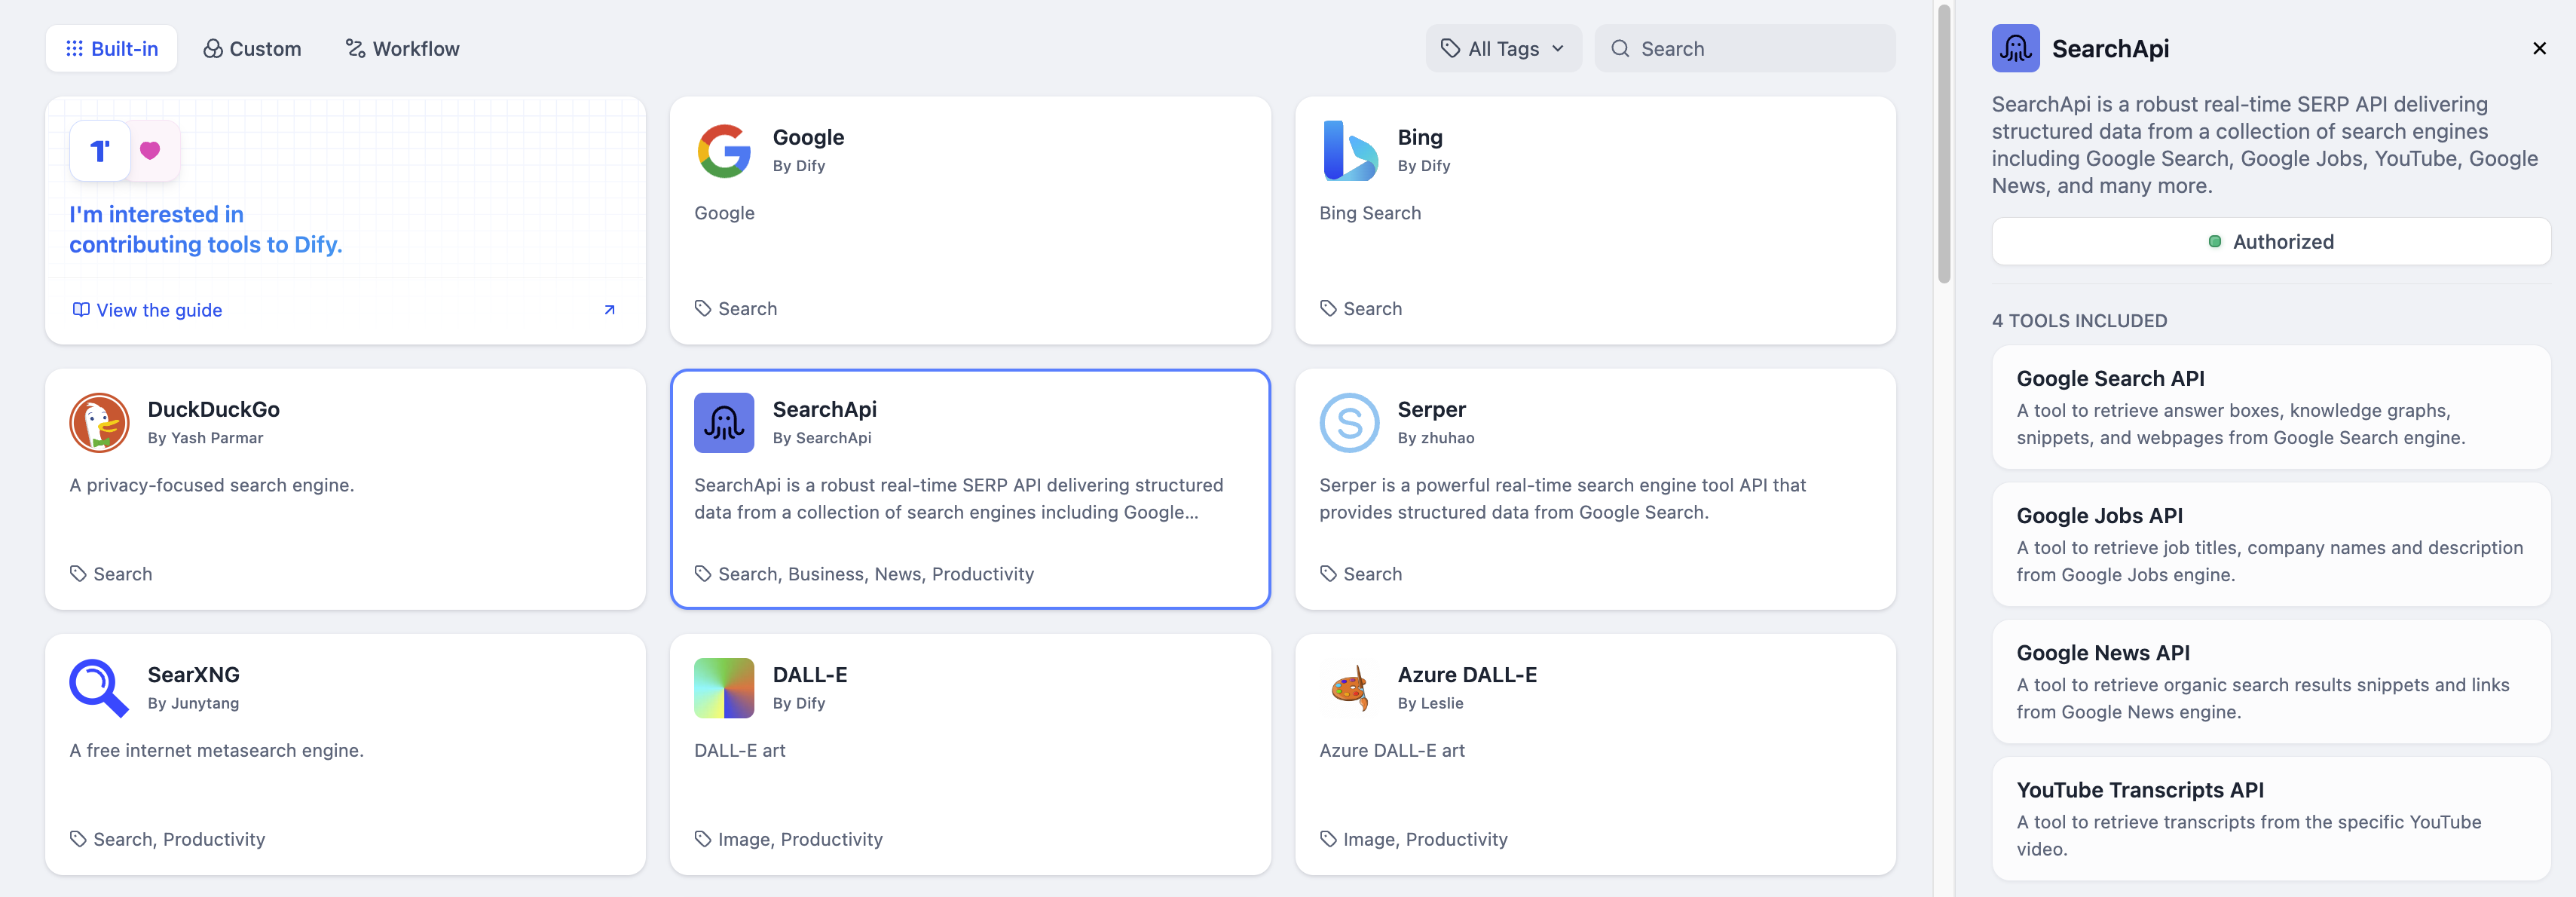Click the tag icon on DuckDuckGo card
Image resolution: width=2576 pixels, height=897 pixels.
click(x=78, y=573)
